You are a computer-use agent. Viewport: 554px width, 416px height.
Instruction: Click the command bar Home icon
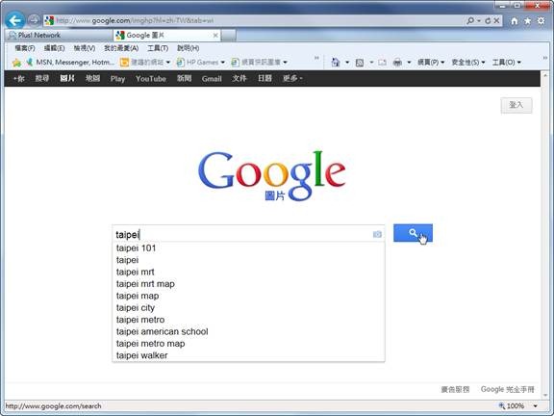[x=336, y=63]
